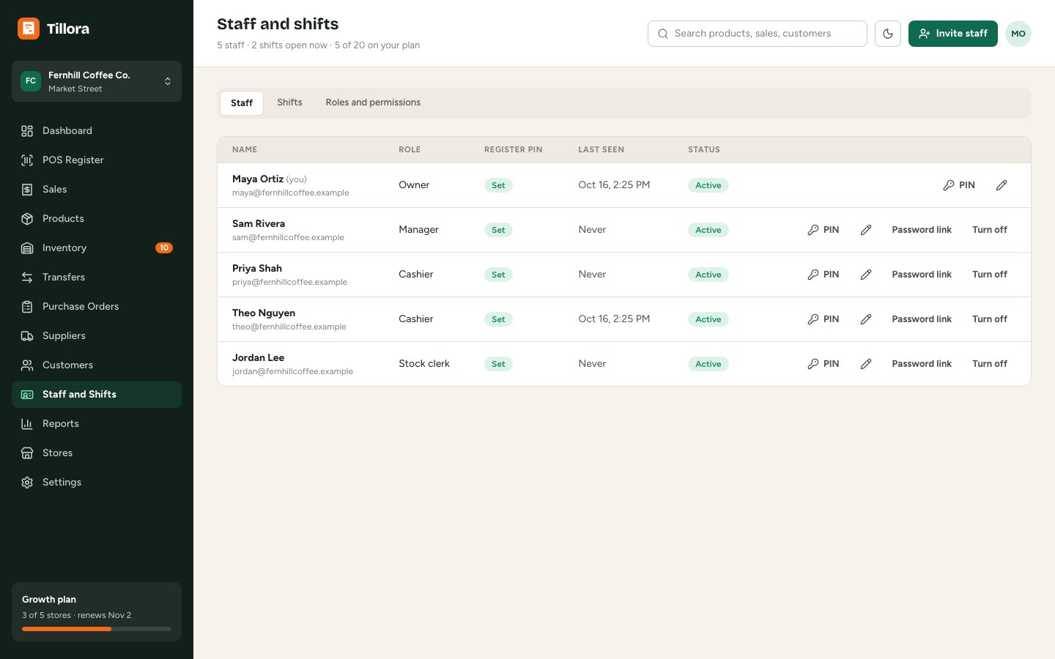
Task: Open Inventory in the sidebar
Action: (97, 248)
